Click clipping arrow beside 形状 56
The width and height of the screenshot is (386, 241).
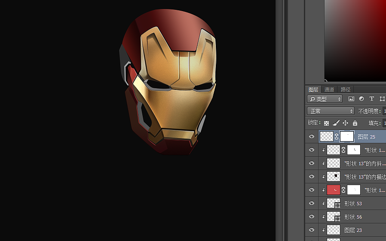323,216
